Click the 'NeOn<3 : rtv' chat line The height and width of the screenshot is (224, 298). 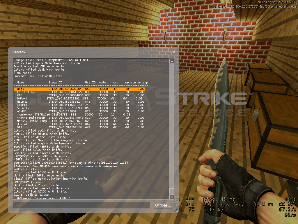[x=25, y=169]
